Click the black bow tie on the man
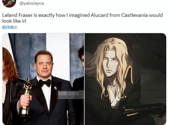This screenshot has height=125, width=169. pos(45,82)
